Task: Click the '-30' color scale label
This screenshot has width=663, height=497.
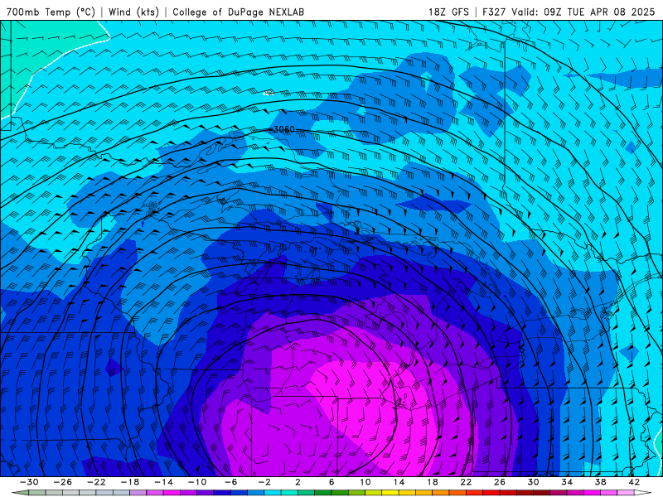Action: 29,482
